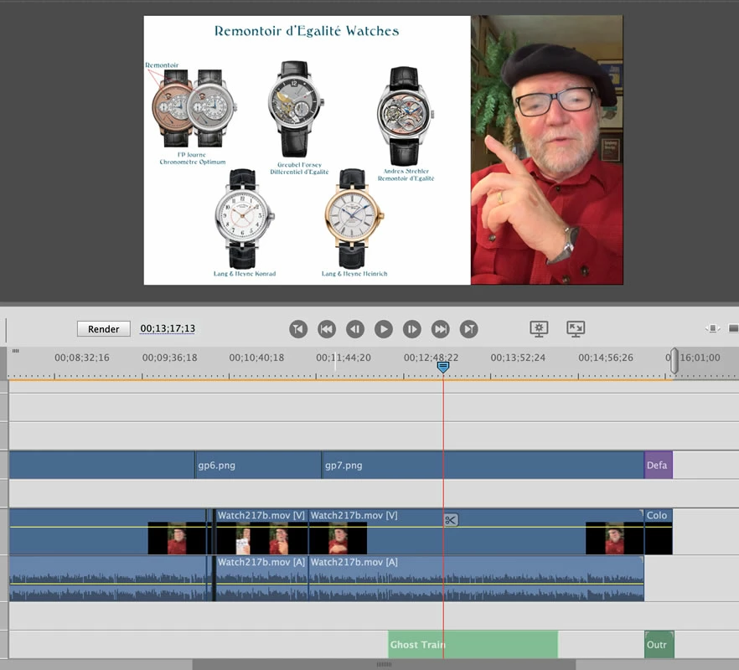
Task: Go to the start of the timeline
Action: pos(298,329)
